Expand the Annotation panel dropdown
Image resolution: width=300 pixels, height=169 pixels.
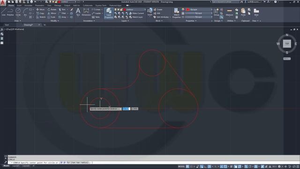pos(89,21)
